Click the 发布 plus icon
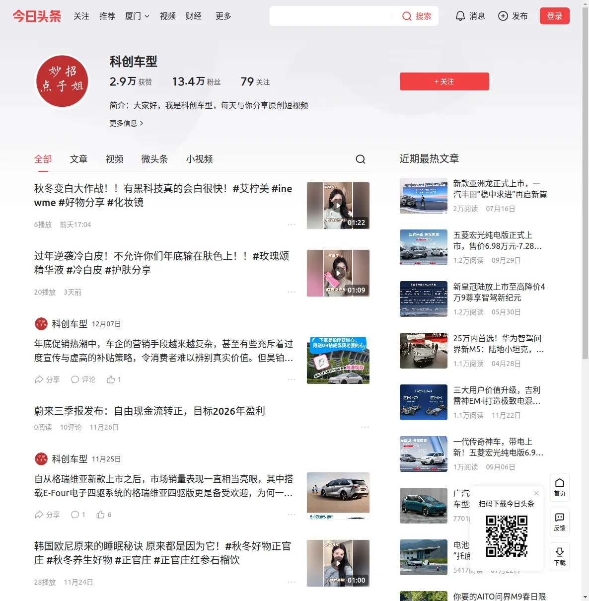The height and width of the screenshot is (601, 589). pyautogui.click(x=503, y=16)
